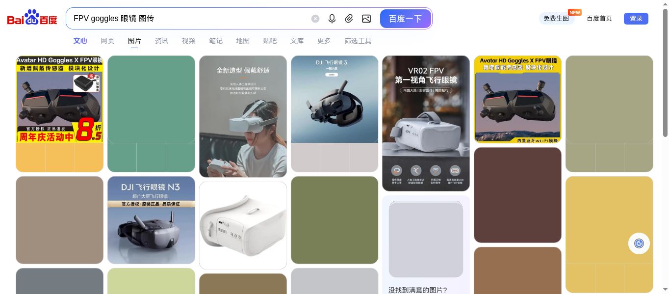Open the plain white goggles product image
This screenshot has height=294, width=669.
click(x=243, y=225)
